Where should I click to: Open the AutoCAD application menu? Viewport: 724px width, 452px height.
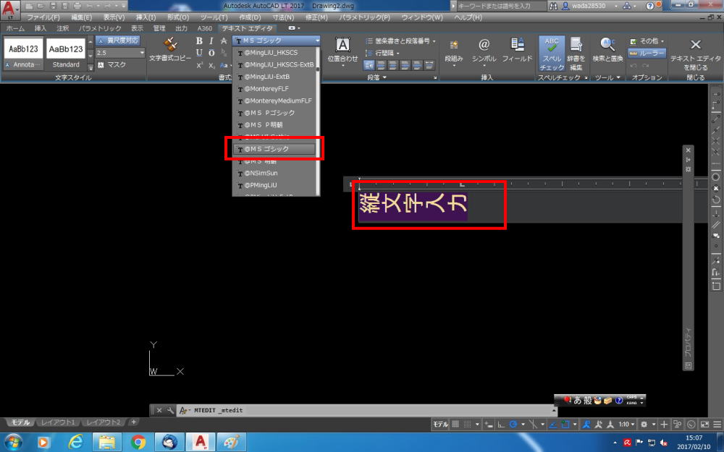(x=10, y=10)
